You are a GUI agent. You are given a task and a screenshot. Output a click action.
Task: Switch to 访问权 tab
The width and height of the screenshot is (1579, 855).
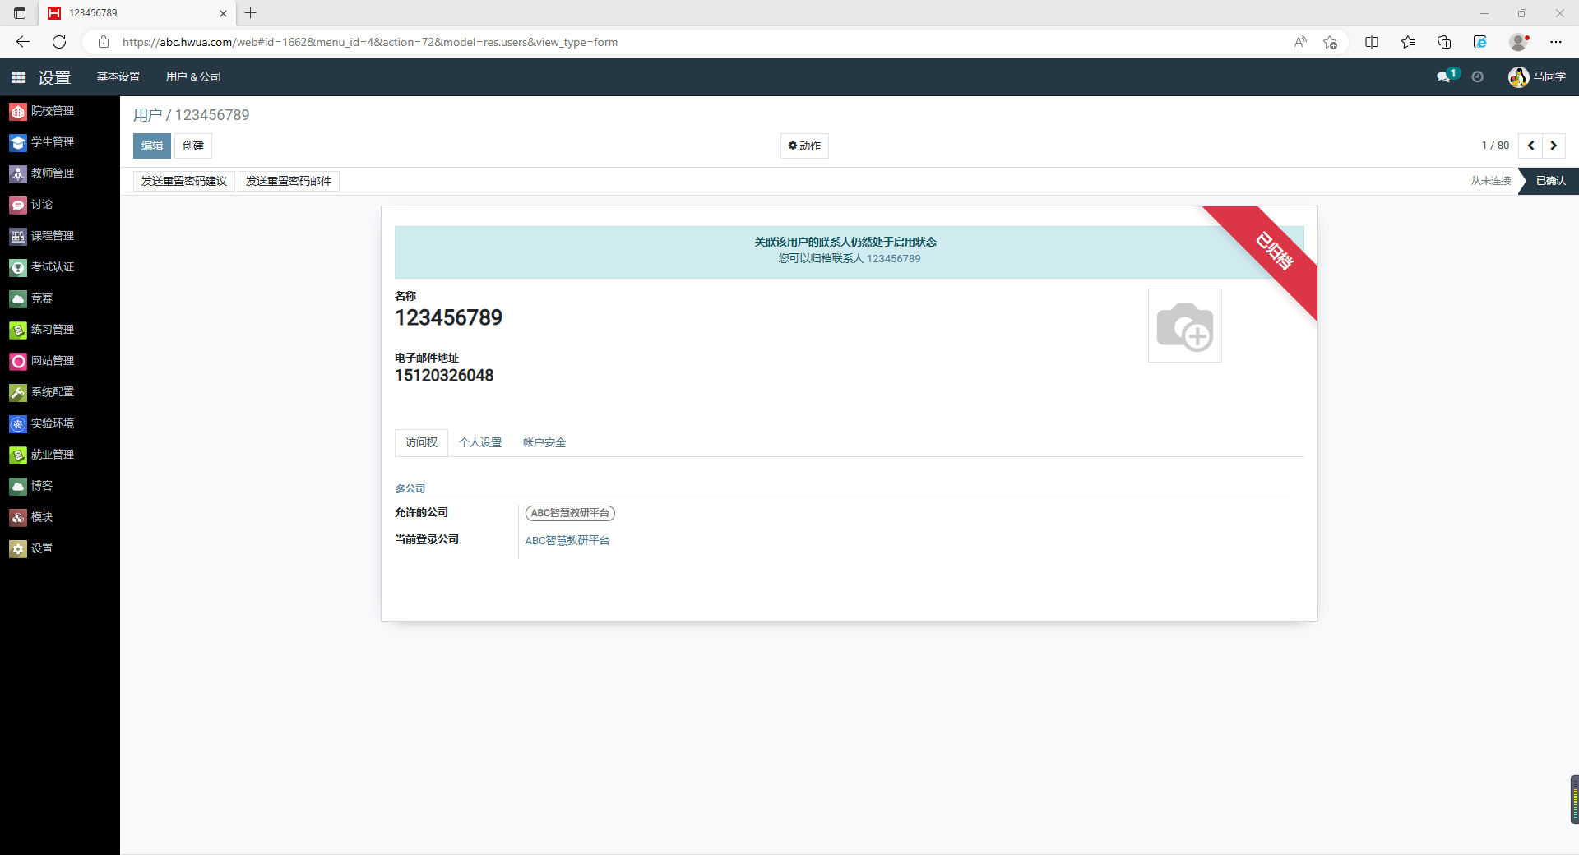tap(421, 442)
